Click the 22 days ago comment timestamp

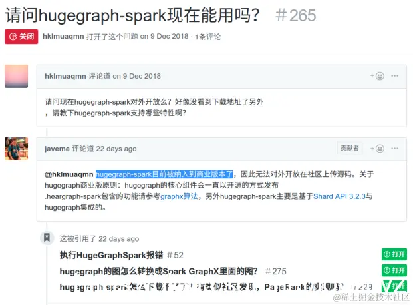[116, 149]
